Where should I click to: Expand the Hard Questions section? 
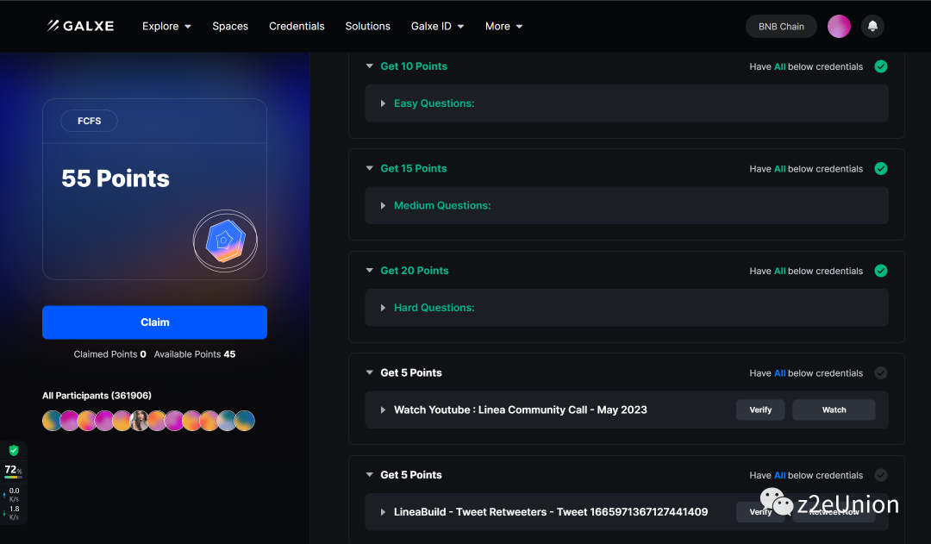point(434,308)
